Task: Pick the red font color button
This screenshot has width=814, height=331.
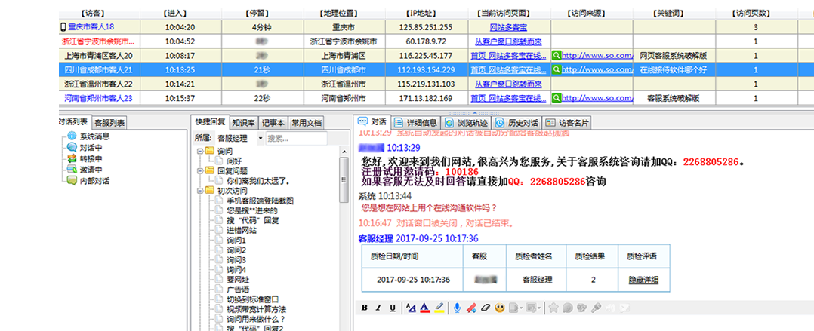Action: [x=424, y=308]
